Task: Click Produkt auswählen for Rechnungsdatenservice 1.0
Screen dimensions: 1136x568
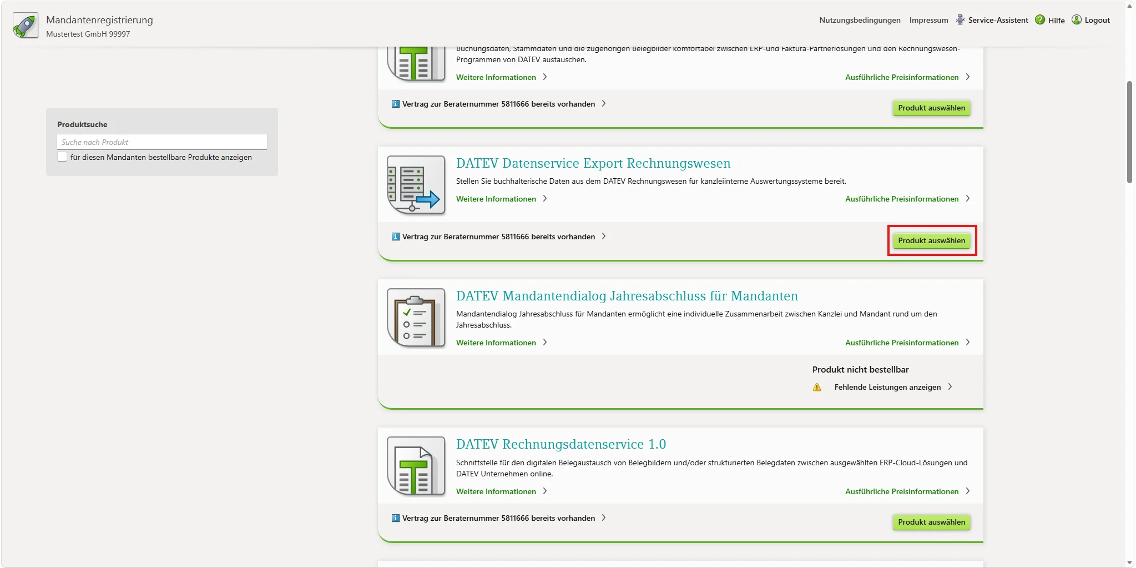Action: coord(932,522)
